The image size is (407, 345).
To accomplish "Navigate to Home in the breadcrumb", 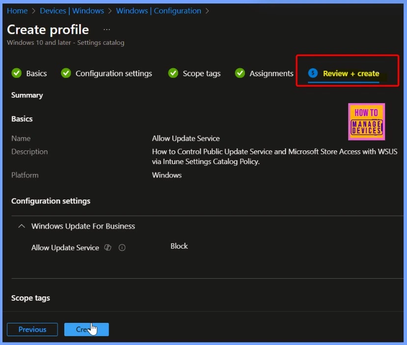I will click(17, 11).
